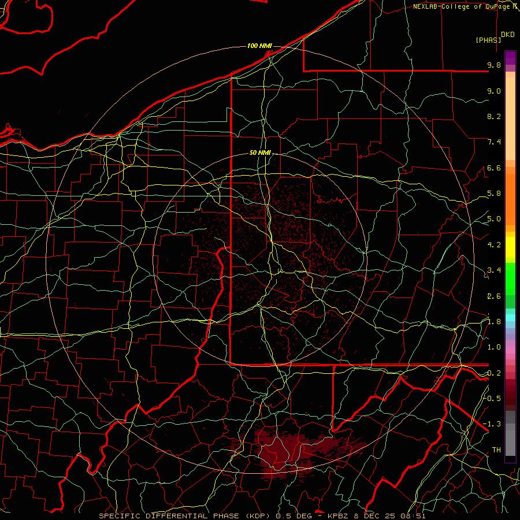This screenshot has height=520, width=520.
Task: Click the 4.2 scale value
Action: [494, 245]
